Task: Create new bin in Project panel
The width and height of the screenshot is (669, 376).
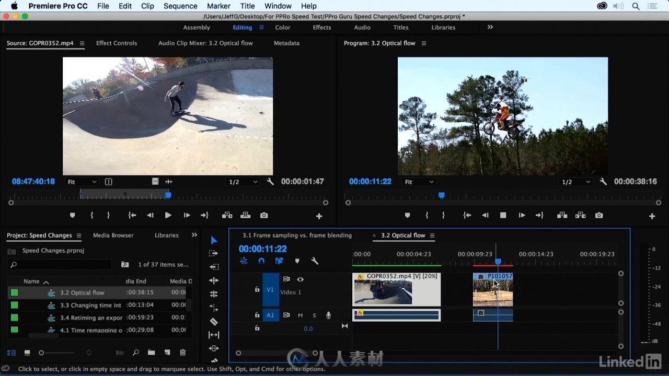Action: point(151,352)
